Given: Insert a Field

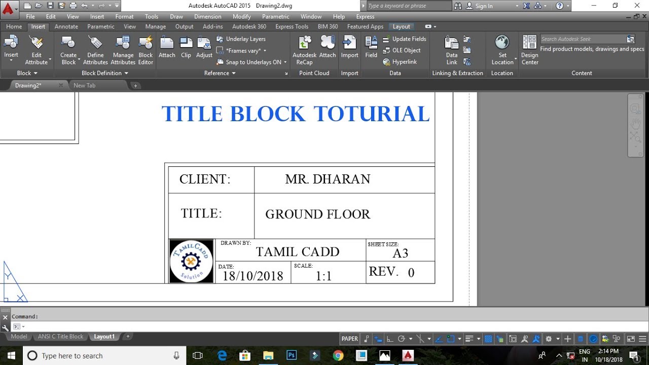Looking at the screenshot, I should (x=371, y=47).
